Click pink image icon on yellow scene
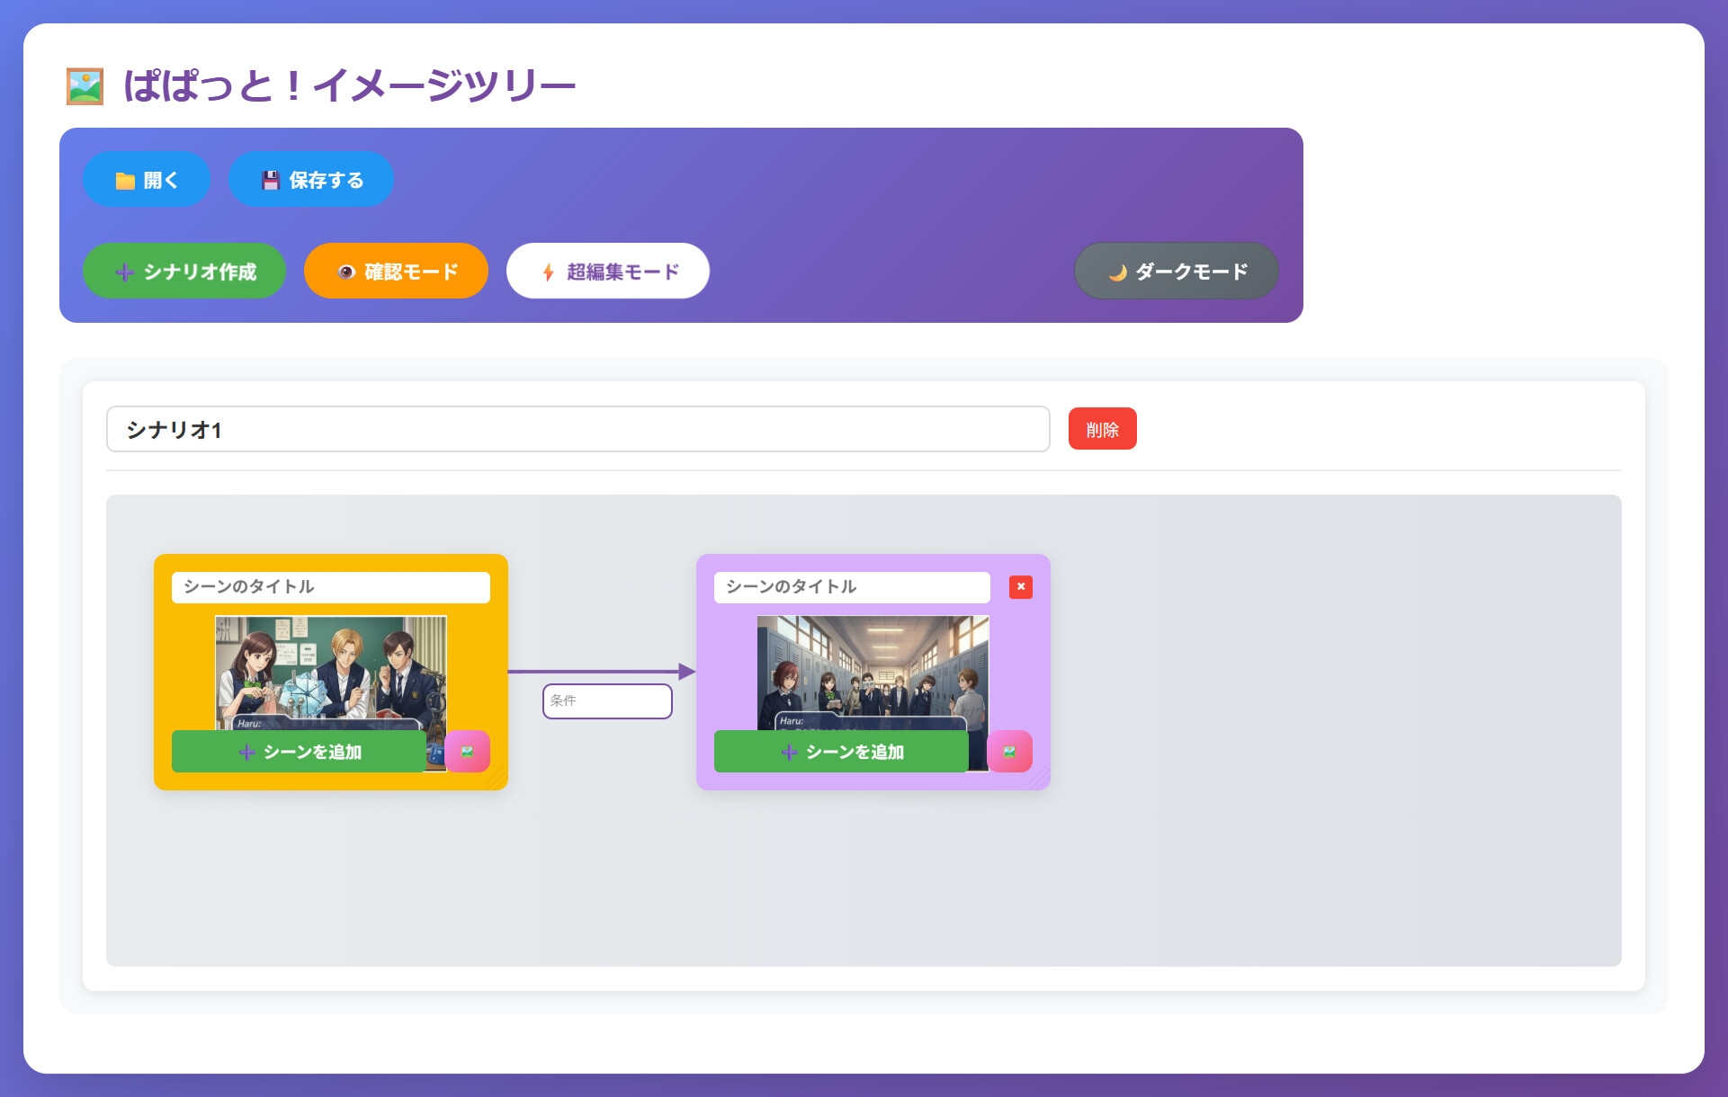Viewport: 1728px width, 1097px height. click(x=468, y=752)
